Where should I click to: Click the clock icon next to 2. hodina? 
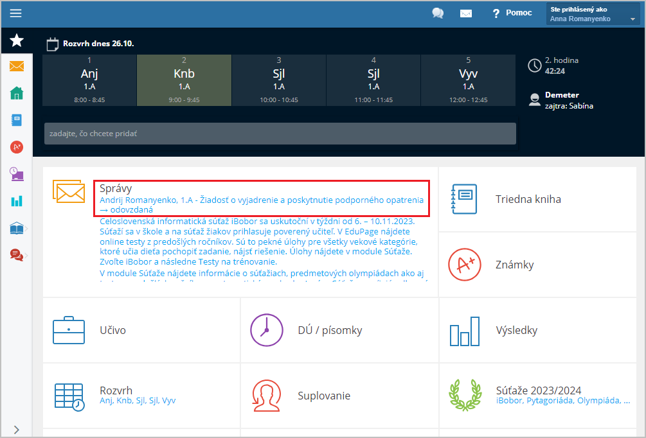pos(534,66)
